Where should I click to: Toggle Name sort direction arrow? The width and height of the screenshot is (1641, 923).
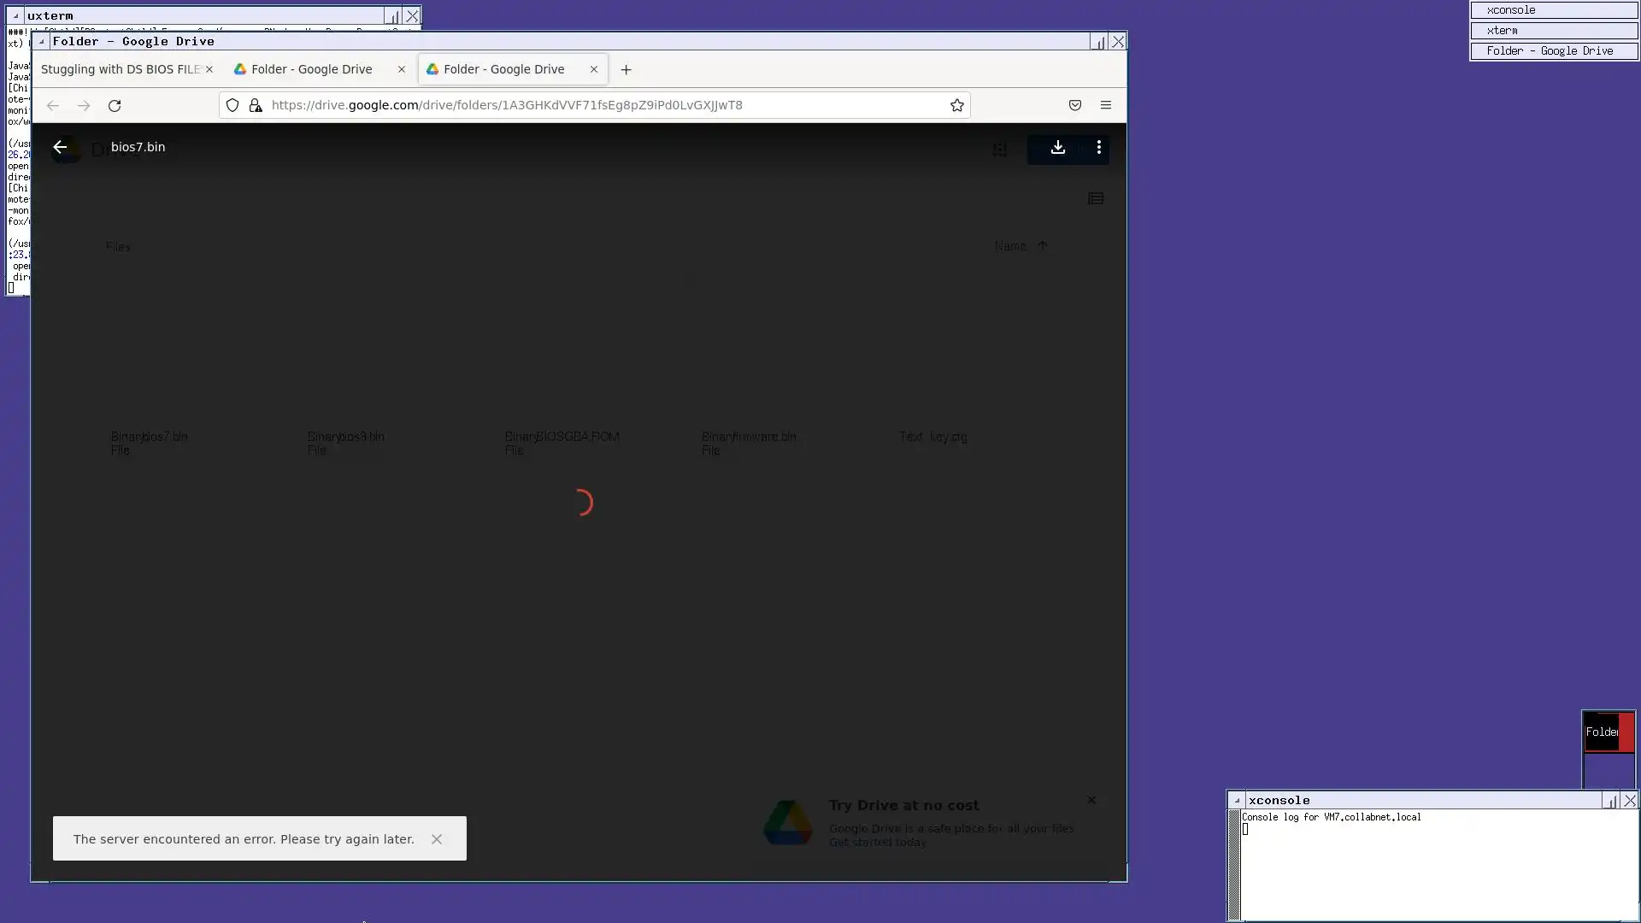[1042, 246]
